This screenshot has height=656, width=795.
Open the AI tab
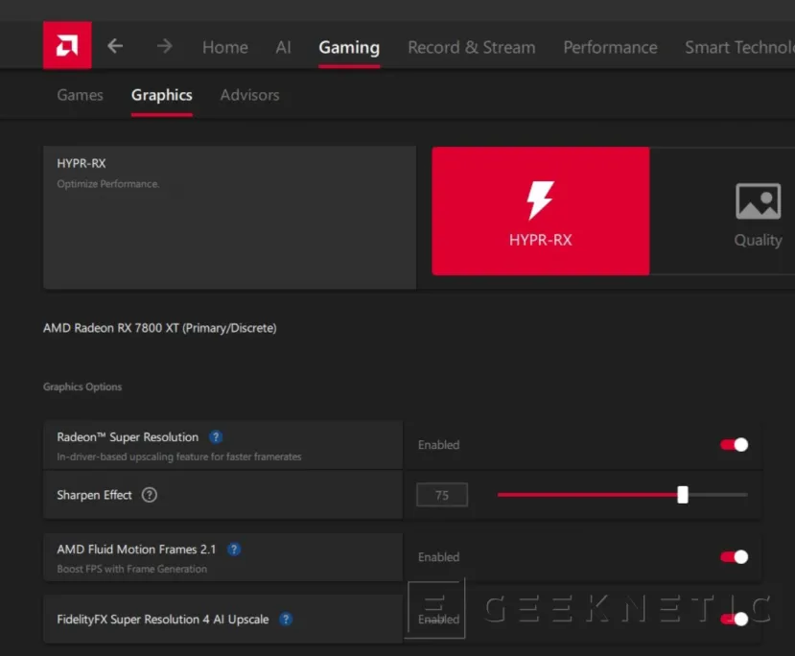point(284,47)
